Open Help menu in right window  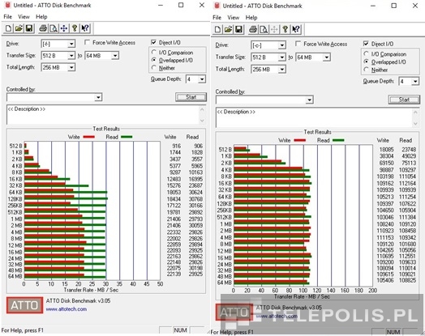click(x=251, y=18)
